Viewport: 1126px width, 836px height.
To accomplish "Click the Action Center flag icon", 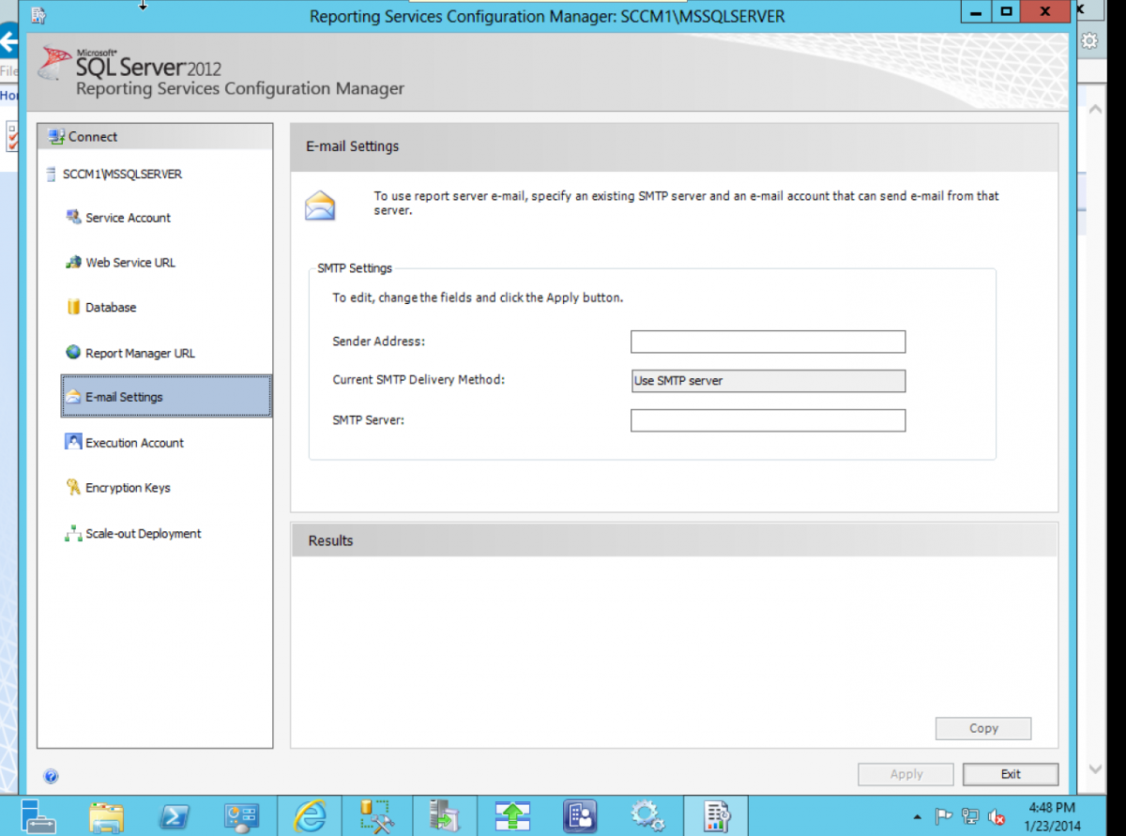I will (x=943, y=816).
